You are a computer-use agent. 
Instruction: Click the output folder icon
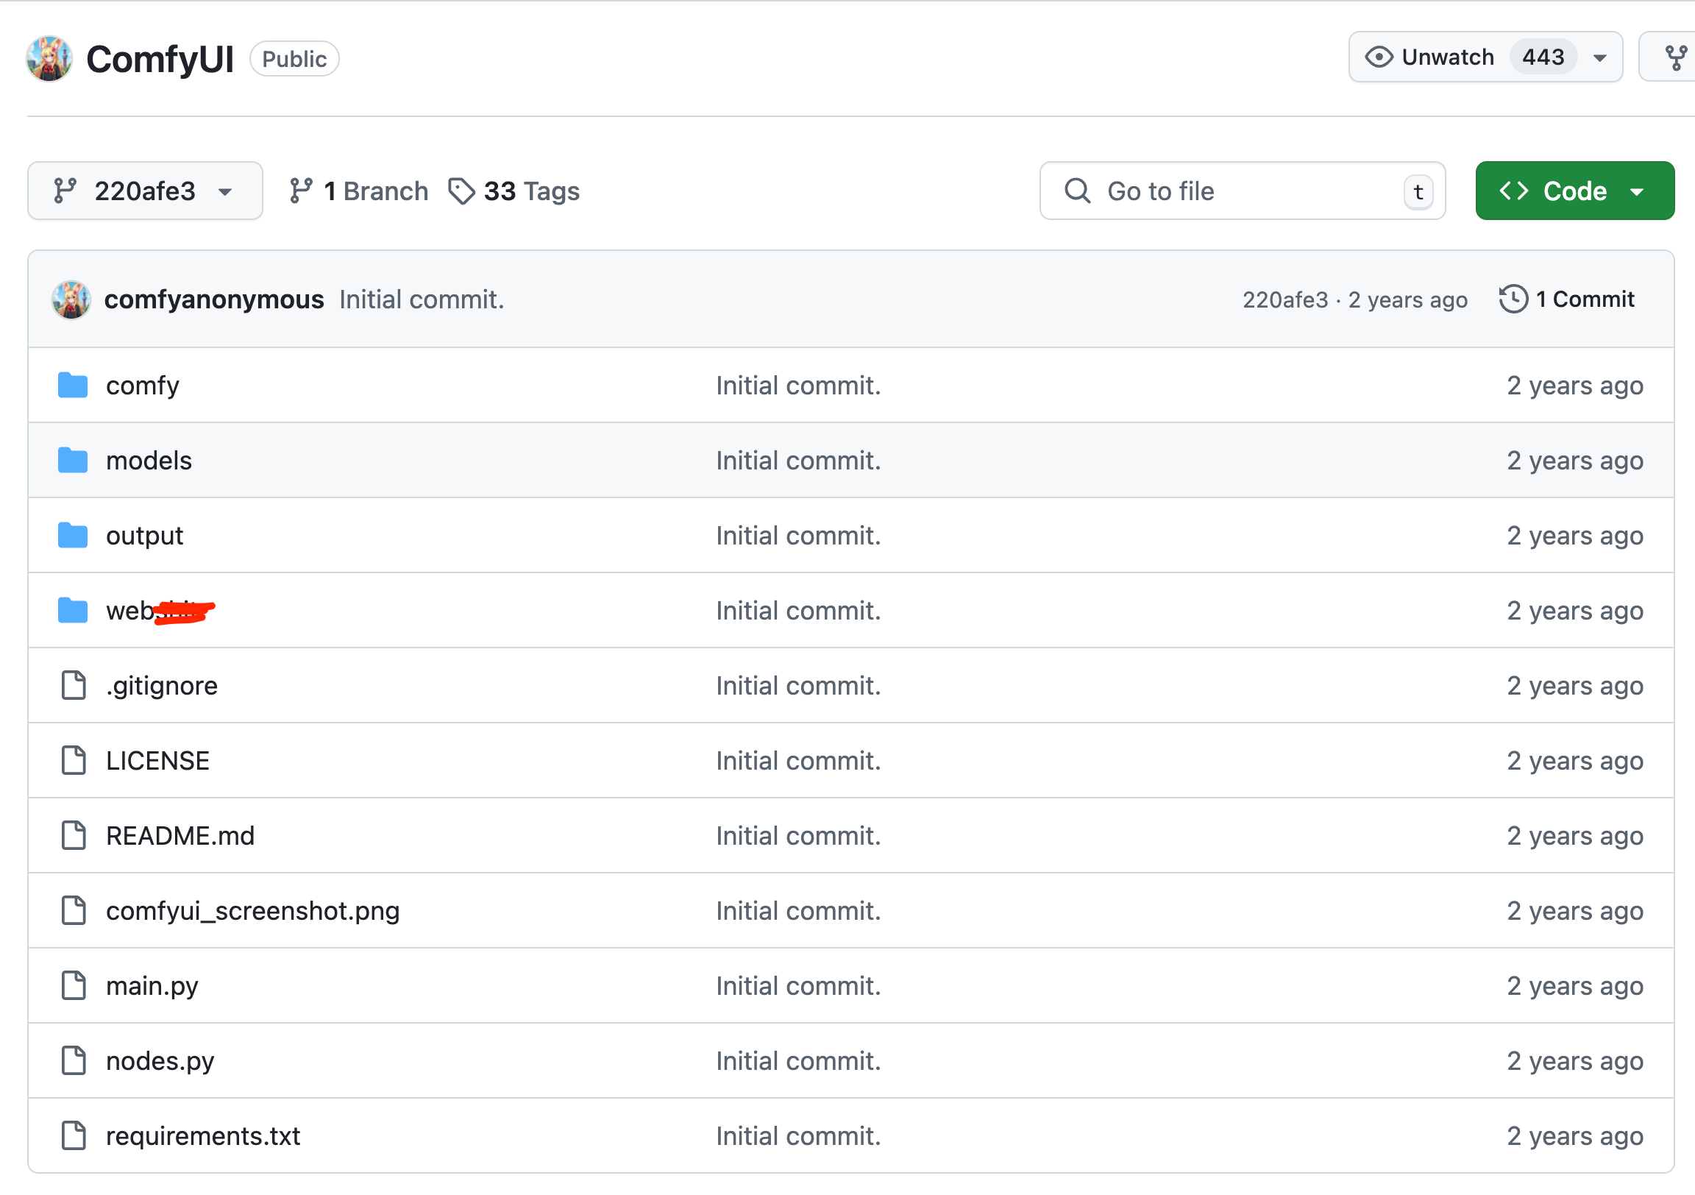point(73,536)
